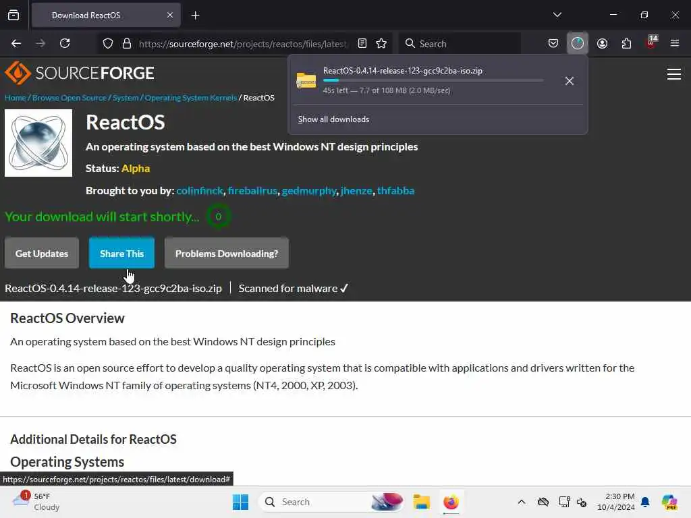The height and width of the screenshot is (518, 691).
Task: Go back to the previous page
Action: click(x=16, y=43)
